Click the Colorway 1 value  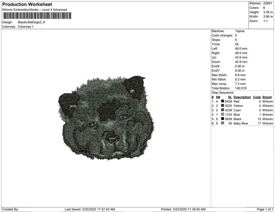click(x=26, y=27)
